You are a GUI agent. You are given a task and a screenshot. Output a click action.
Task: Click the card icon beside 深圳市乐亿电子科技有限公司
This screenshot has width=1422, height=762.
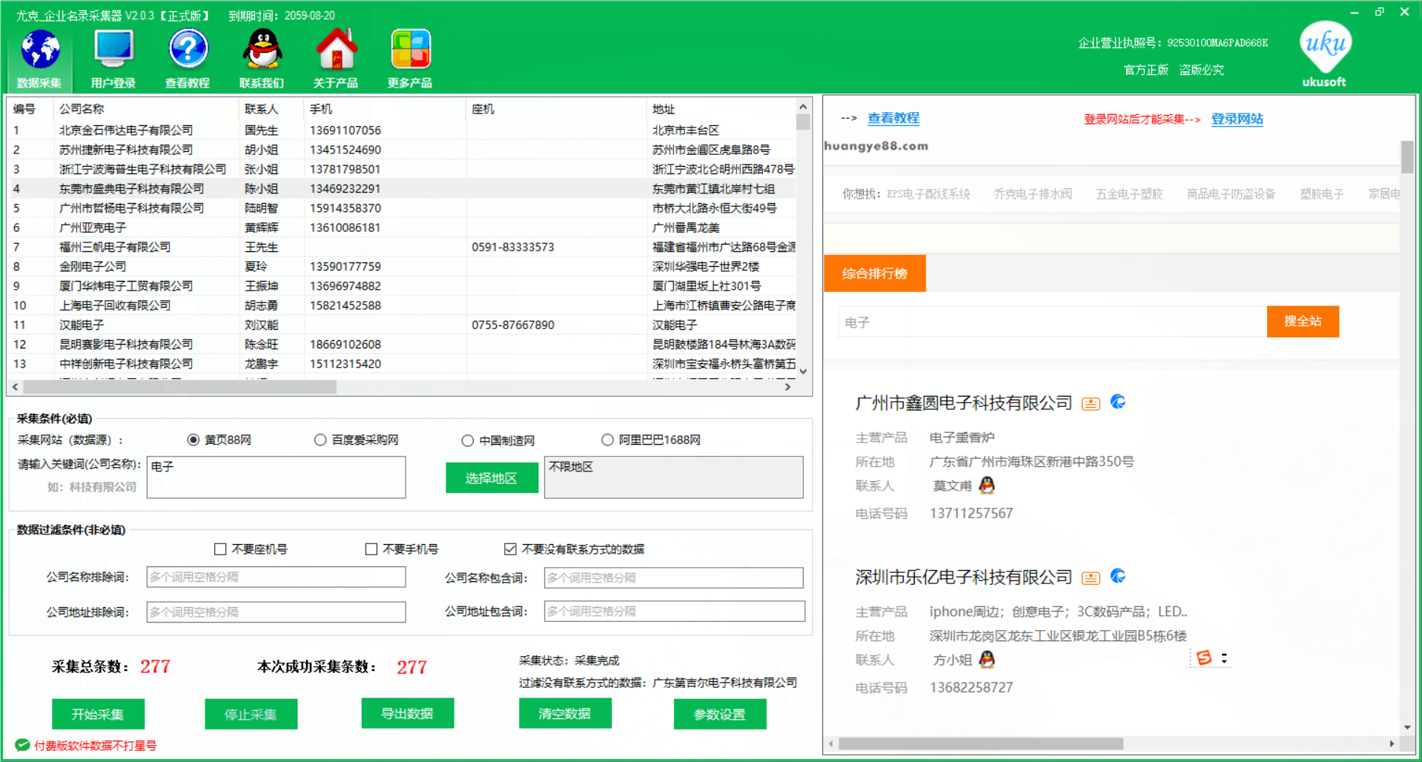(x=1091, y=577)
